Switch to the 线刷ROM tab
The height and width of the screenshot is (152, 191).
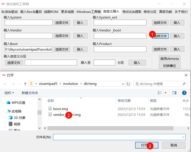[x=51, y=12]
